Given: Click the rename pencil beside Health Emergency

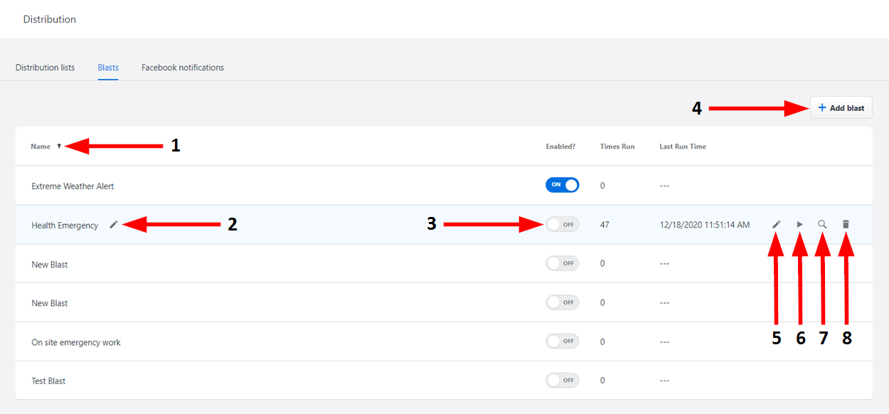Looking at the screenshot, I should coord(114,225).
